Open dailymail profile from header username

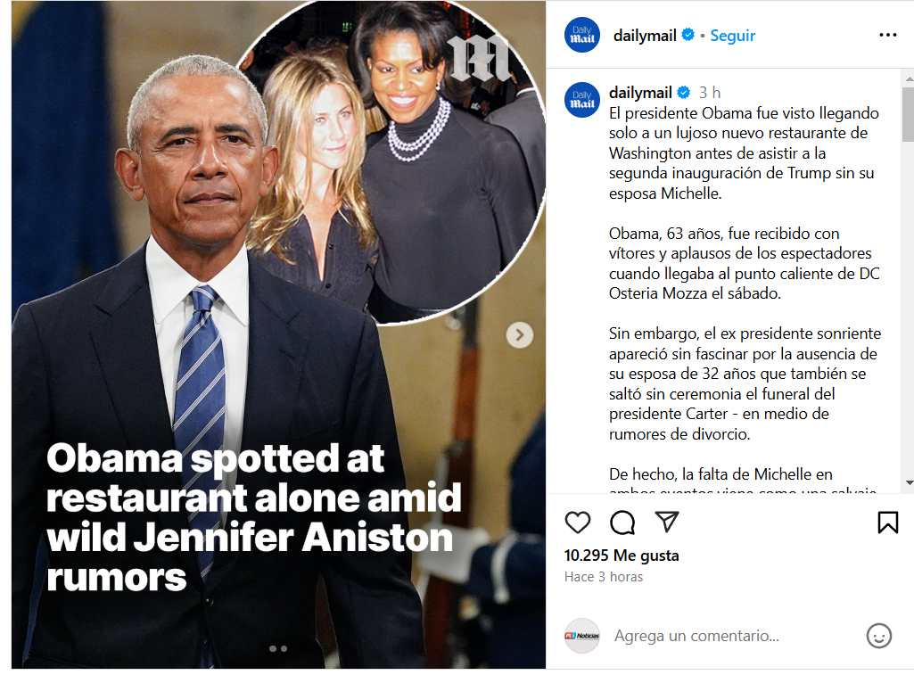click(645, 36)
